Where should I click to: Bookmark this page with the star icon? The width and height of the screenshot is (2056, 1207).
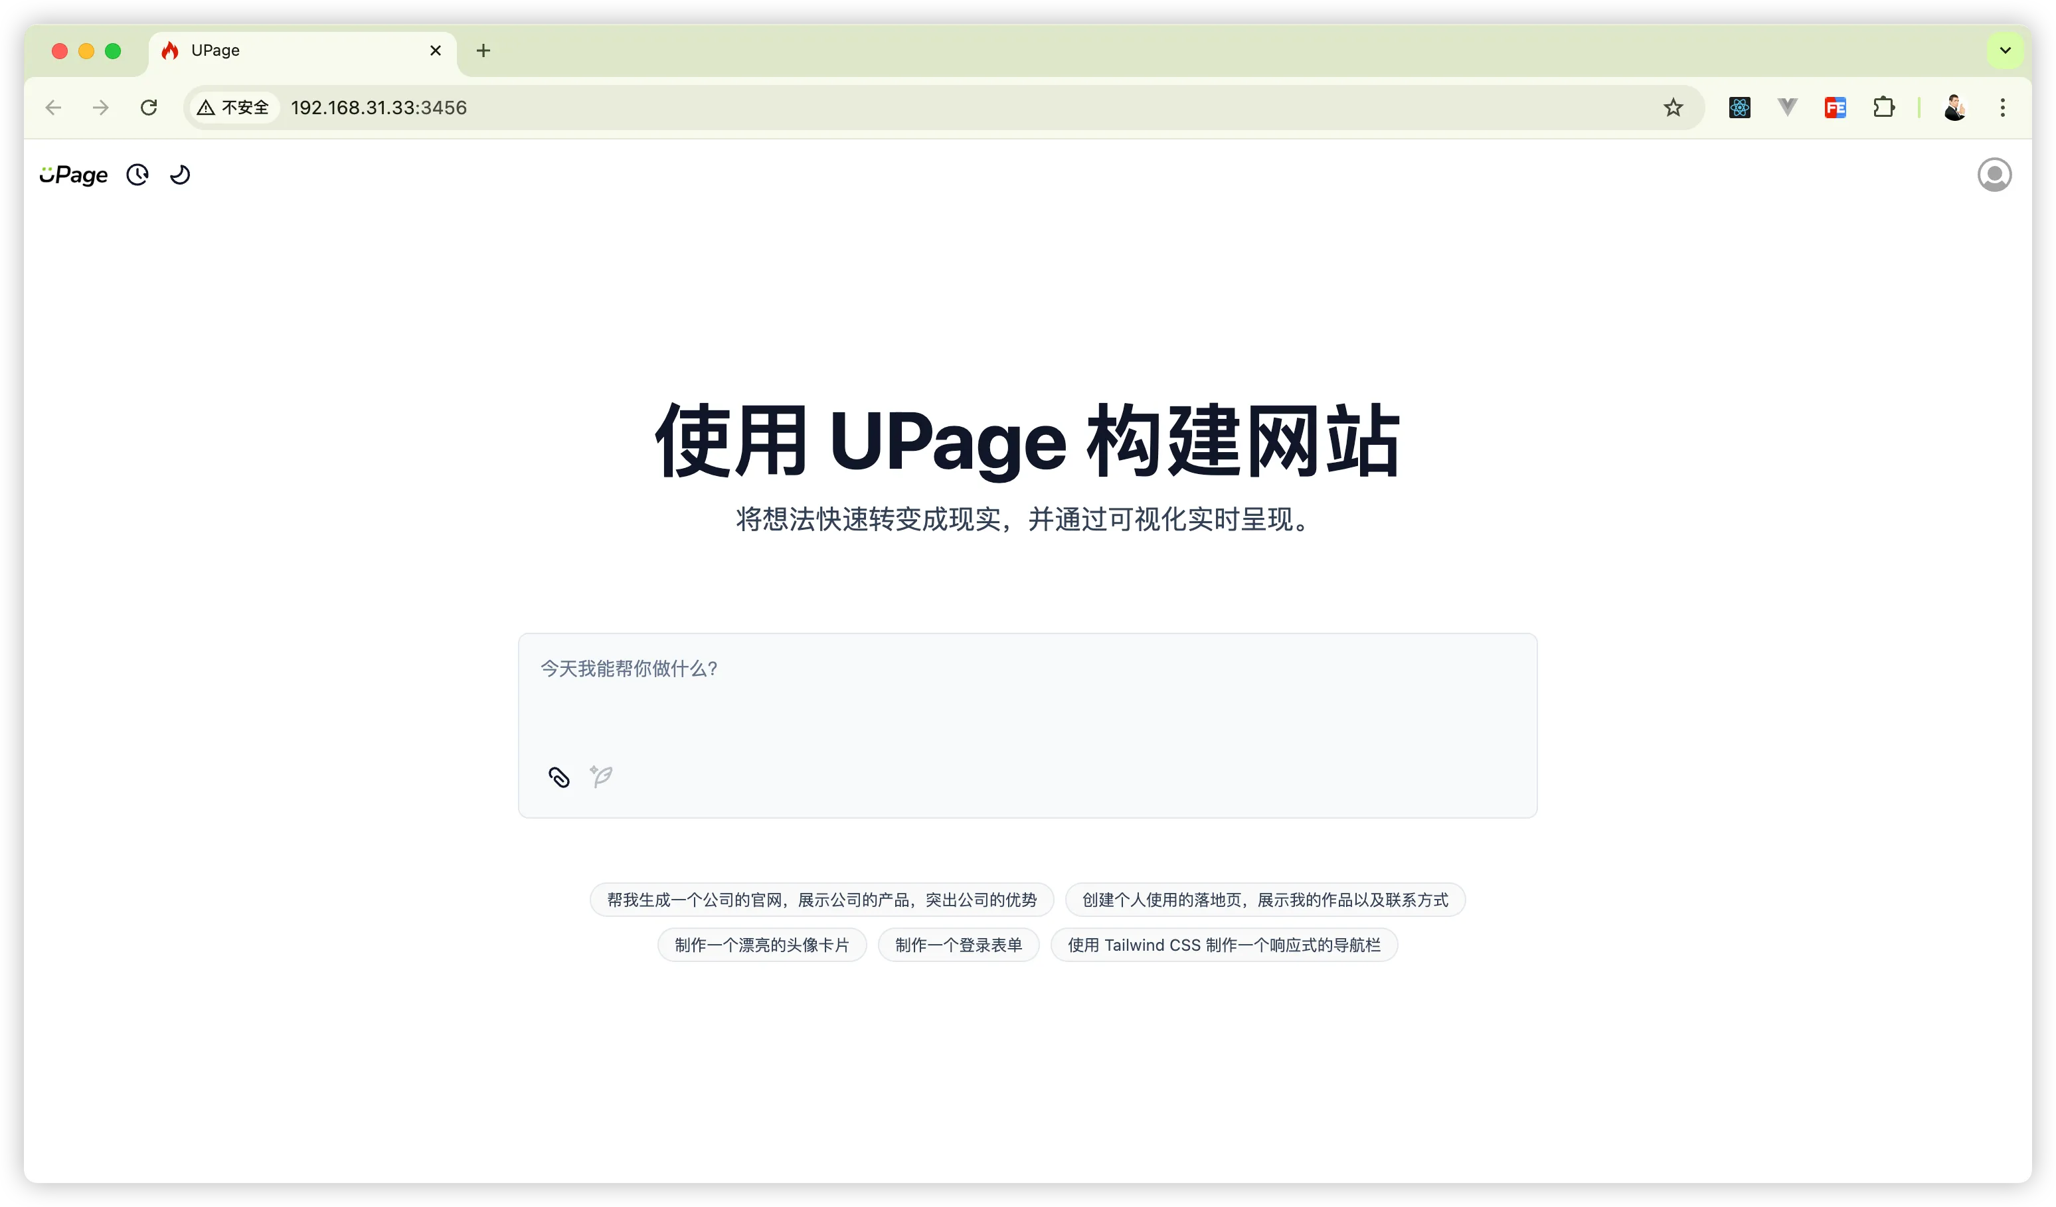coord(1673,108)
